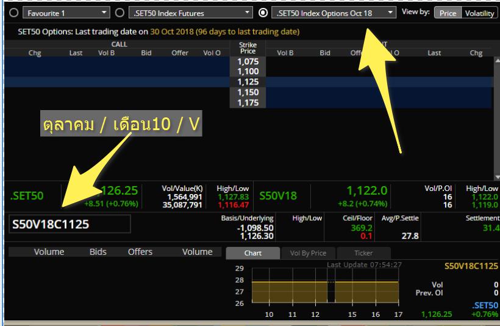
Task: Click the CALL side Chg column header
Action: pos(35,53)
